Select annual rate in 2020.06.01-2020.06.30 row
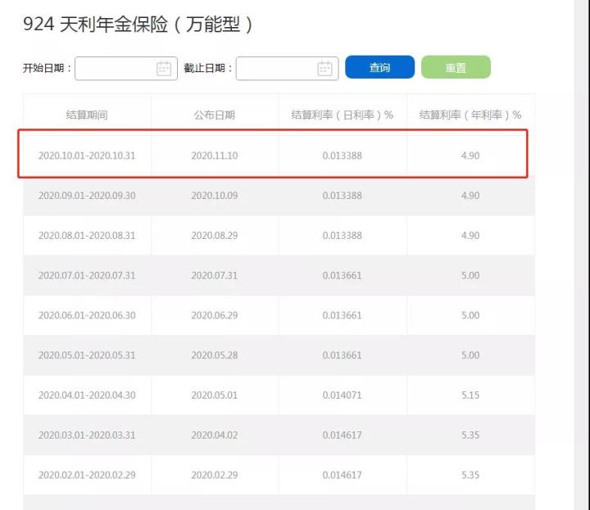Image resolution: width=590 pixels, height=510 pixels. [470, 315]
